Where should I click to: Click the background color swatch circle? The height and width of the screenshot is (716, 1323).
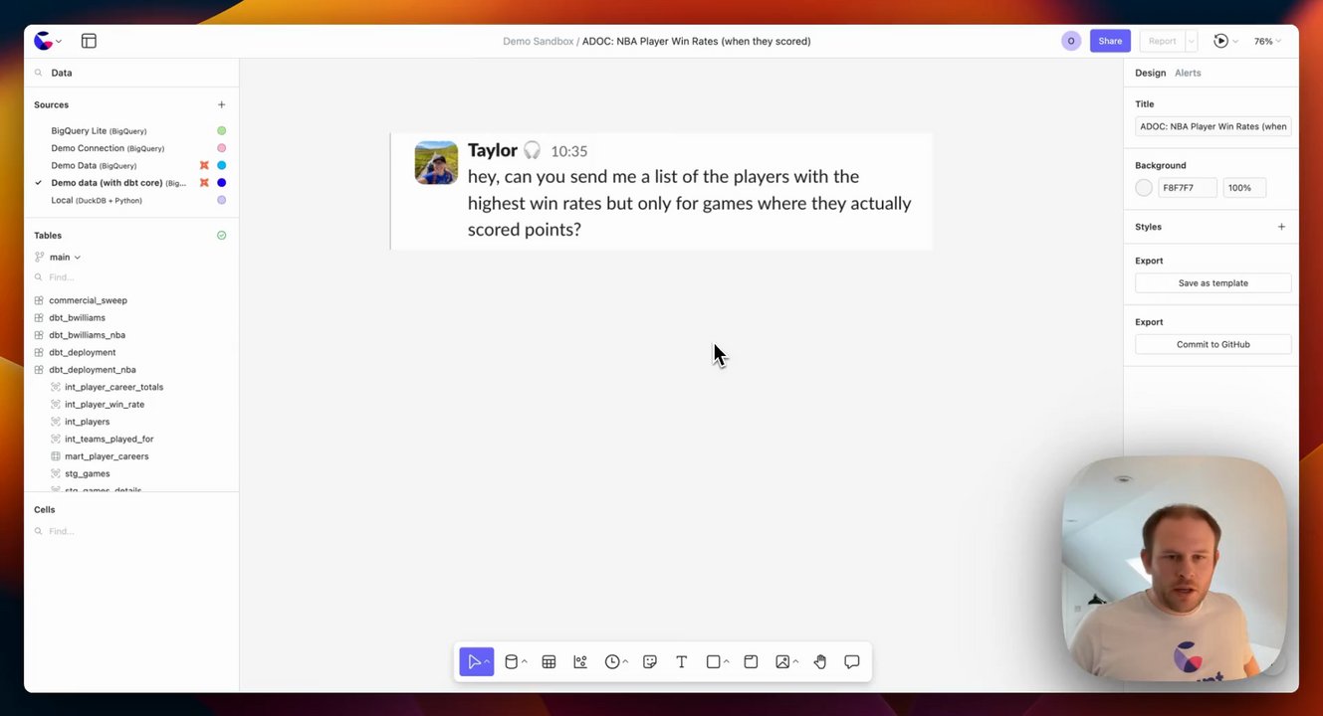click(x=1144, y=188)
